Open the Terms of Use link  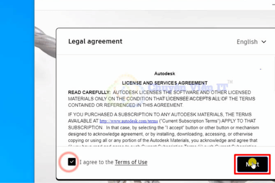coord(131,162)
